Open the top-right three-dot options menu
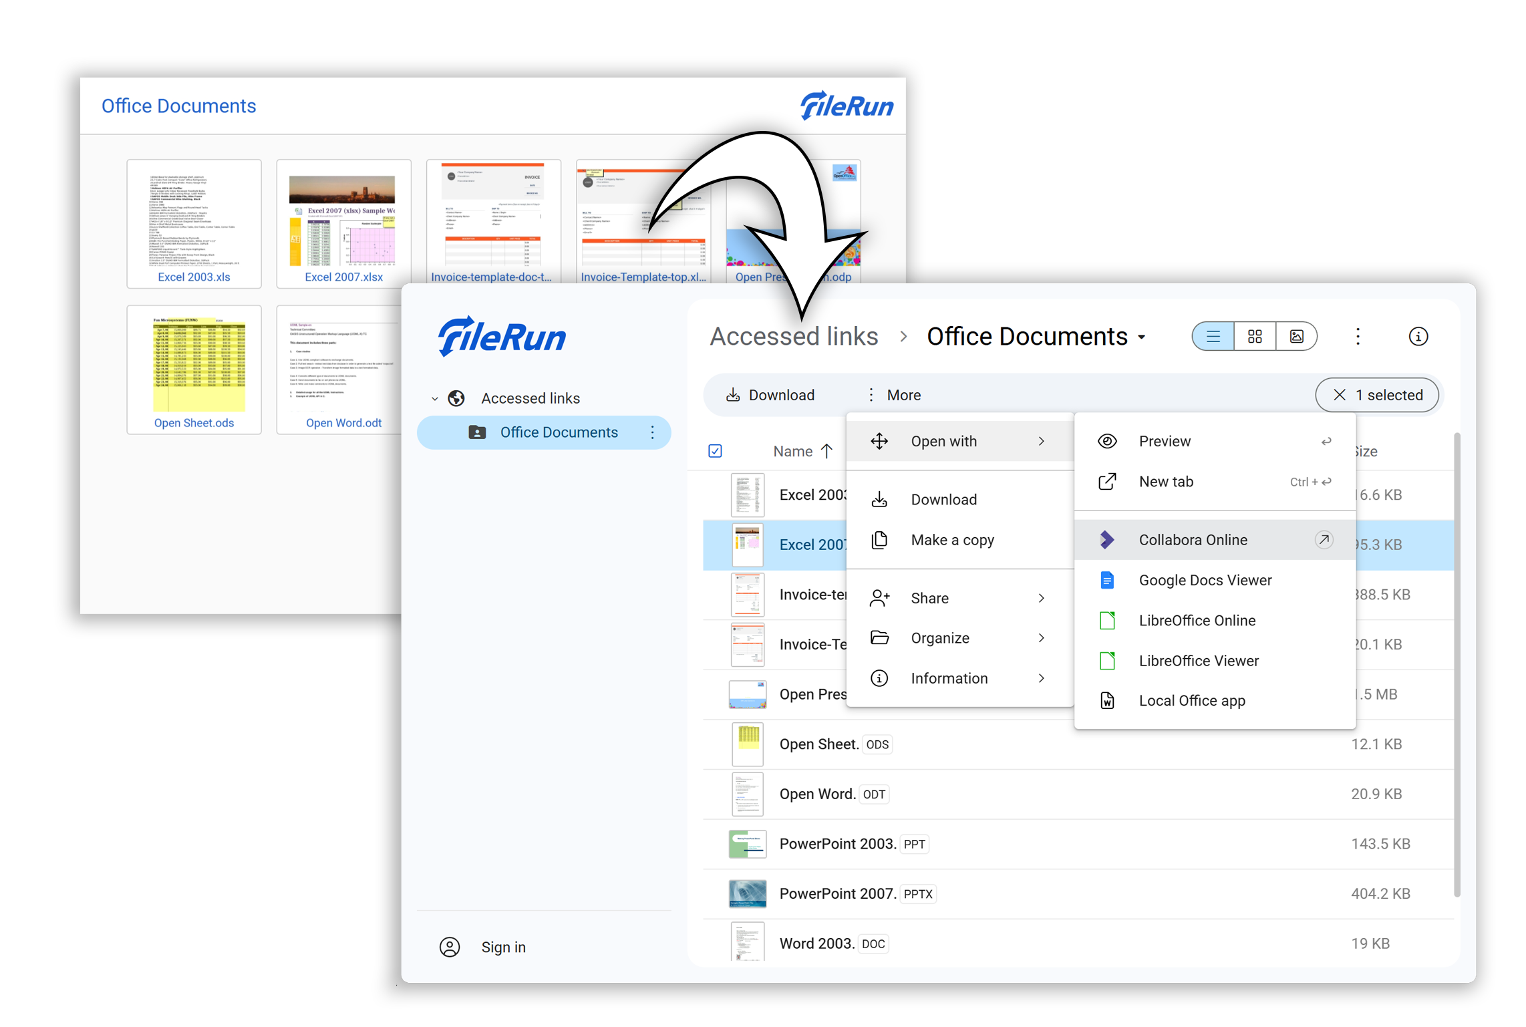The width and height of the screenshot is (1526, 1027). (x=1358, y=337)
